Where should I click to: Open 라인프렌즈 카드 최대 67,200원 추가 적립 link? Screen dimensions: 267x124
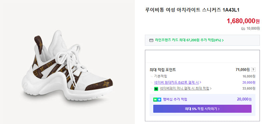point(188,40)
